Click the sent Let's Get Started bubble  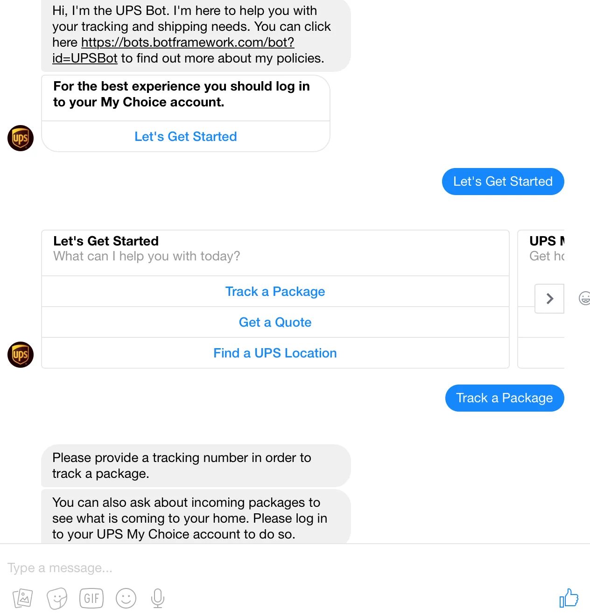click(x=503, y=182)
